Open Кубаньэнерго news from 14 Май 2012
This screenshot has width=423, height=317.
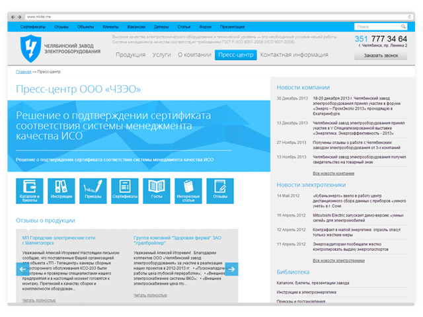coord(360,201)
